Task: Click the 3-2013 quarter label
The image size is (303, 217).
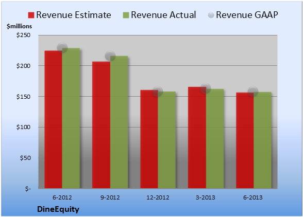Action: coord(206,197)
